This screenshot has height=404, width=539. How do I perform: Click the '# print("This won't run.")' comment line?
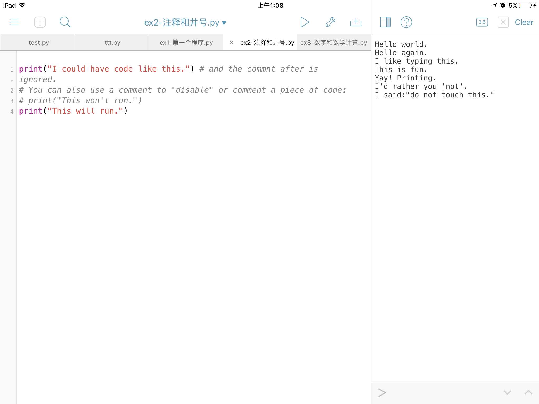click(x=80, y=100)
